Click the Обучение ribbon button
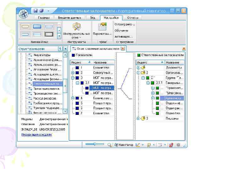 [x=121, y=31]
